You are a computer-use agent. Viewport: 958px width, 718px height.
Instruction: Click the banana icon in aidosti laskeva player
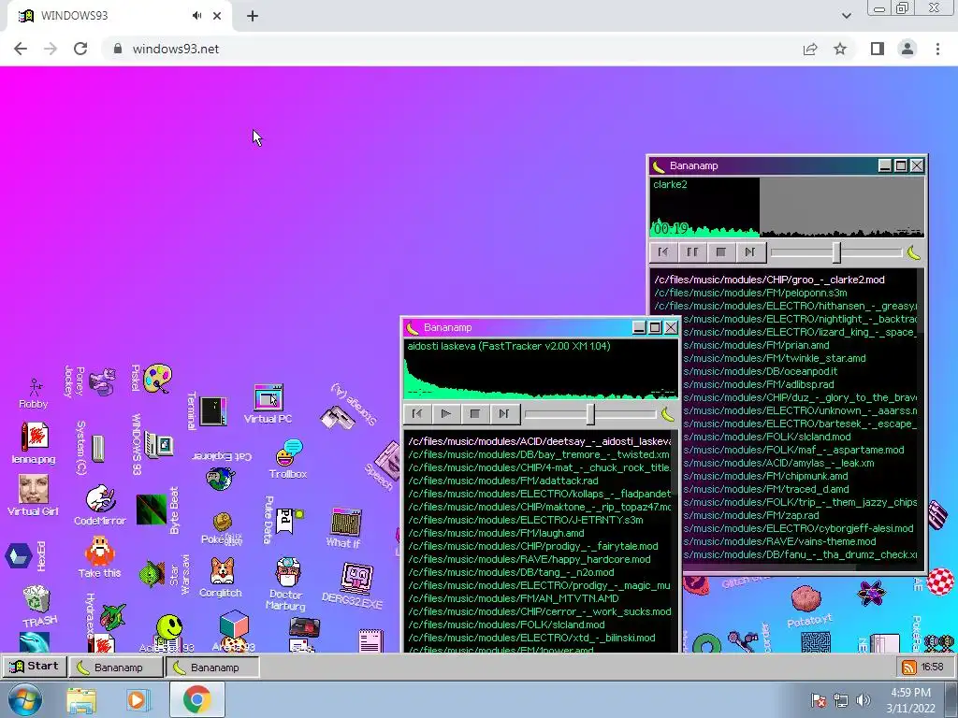point(668,414)
